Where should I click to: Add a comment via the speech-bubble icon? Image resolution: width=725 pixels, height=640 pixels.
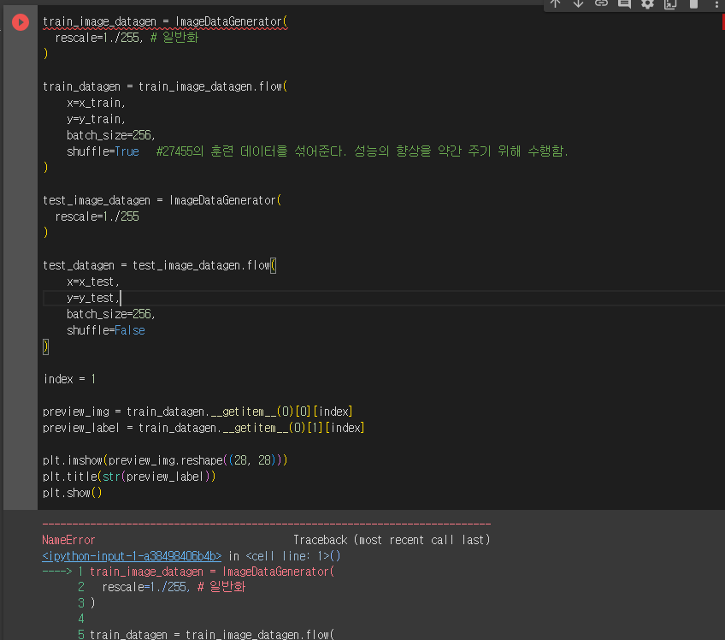point(624,3)
